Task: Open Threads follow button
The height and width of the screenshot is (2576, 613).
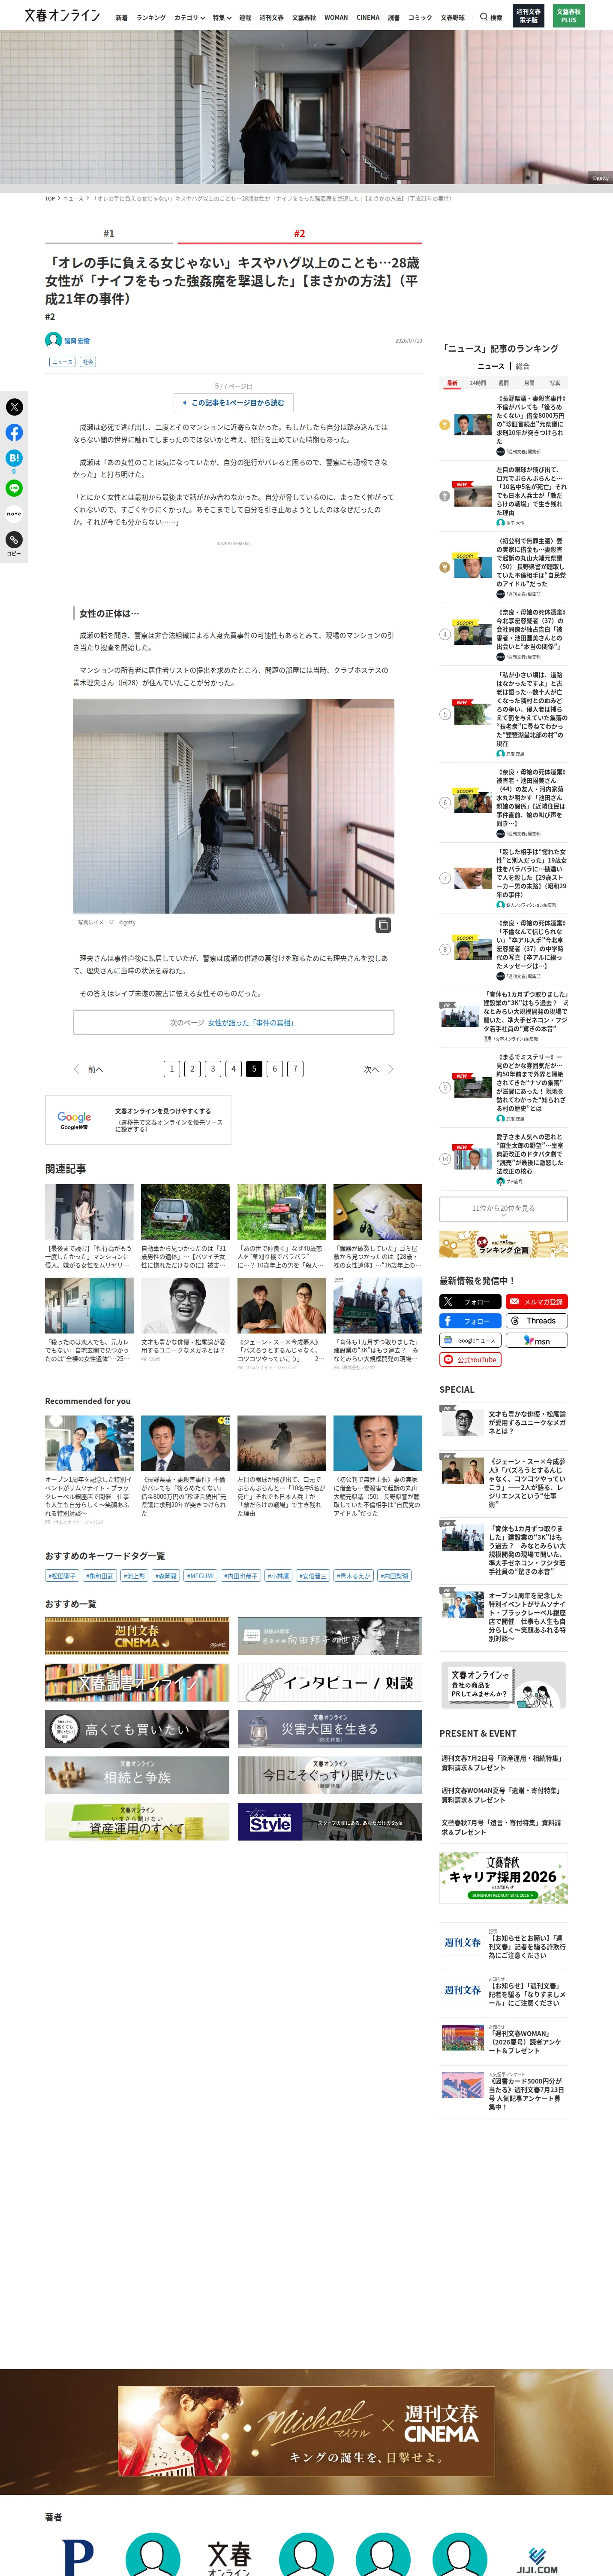Action: (536, 1321)
